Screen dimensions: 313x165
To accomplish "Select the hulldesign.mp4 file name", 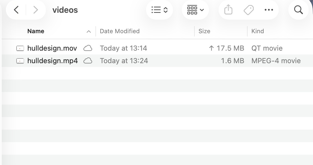I will [53, 61].
